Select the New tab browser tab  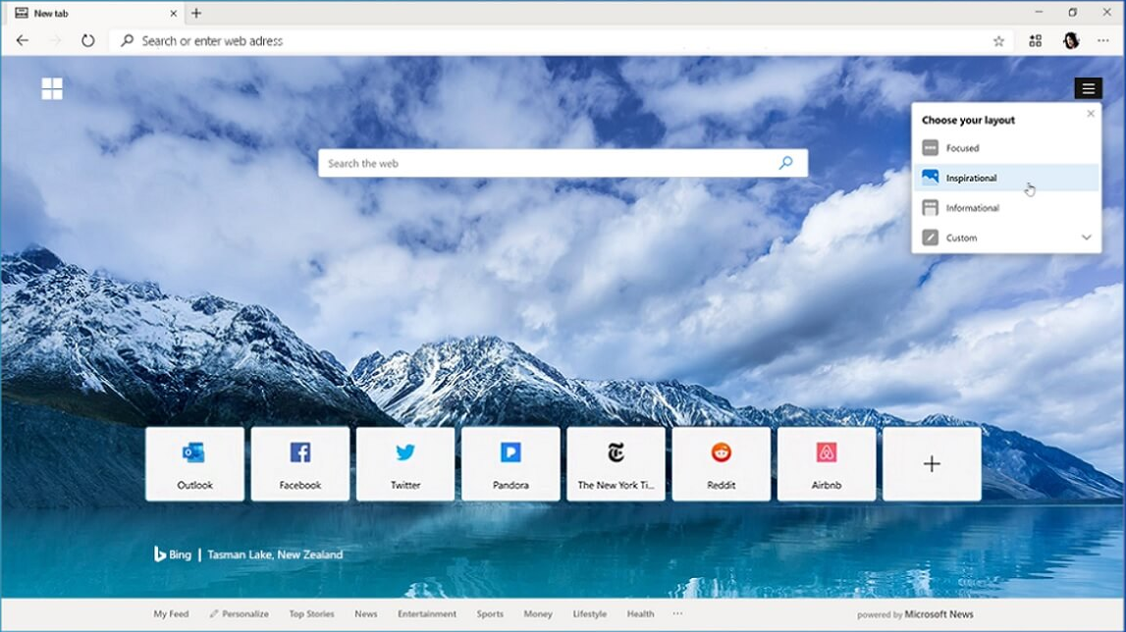coord(95,13)
